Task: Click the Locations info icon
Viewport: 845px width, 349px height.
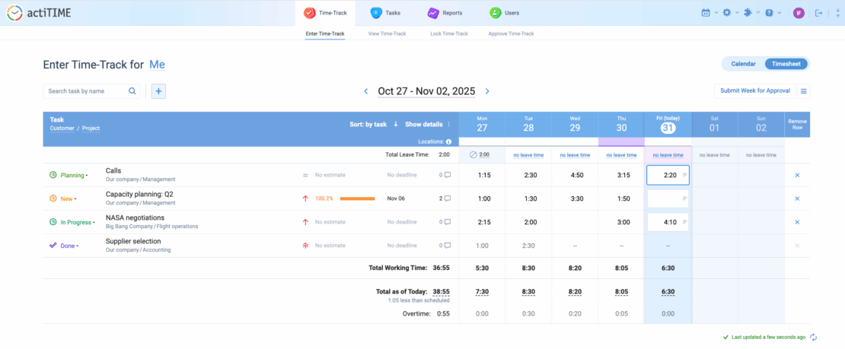Action: point(448,141)
